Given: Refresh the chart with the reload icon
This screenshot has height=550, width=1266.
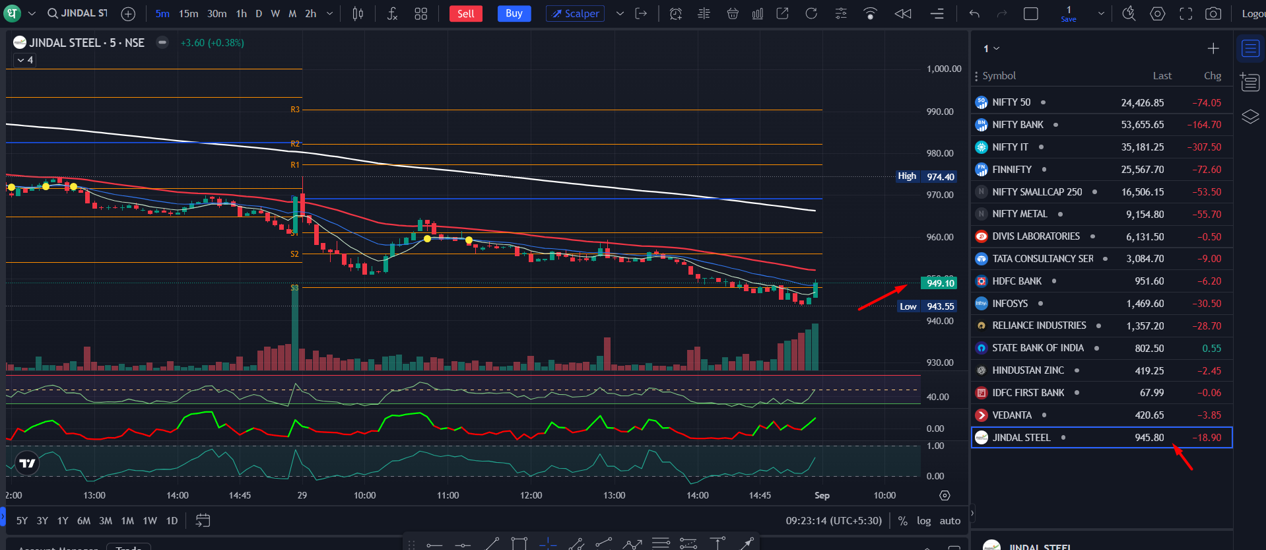Looking at the screenshot, I should pos(811,13).
